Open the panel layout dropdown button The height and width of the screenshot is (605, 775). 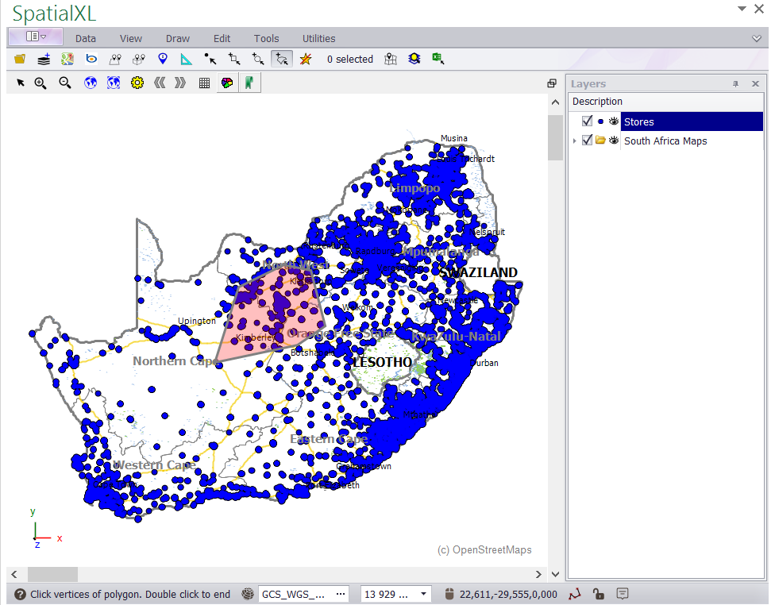tap(36, 37)
